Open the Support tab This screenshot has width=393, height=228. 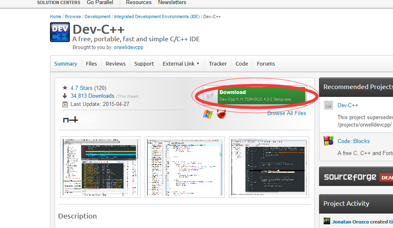tap(144, 64)
